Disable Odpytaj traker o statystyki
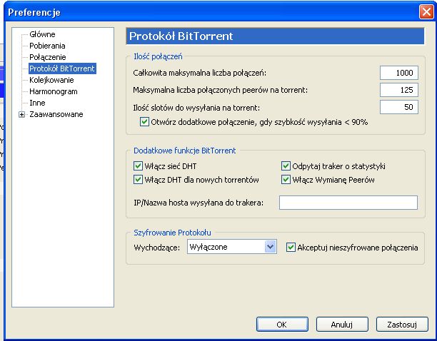The image size is (437, 341). (286, 166)
